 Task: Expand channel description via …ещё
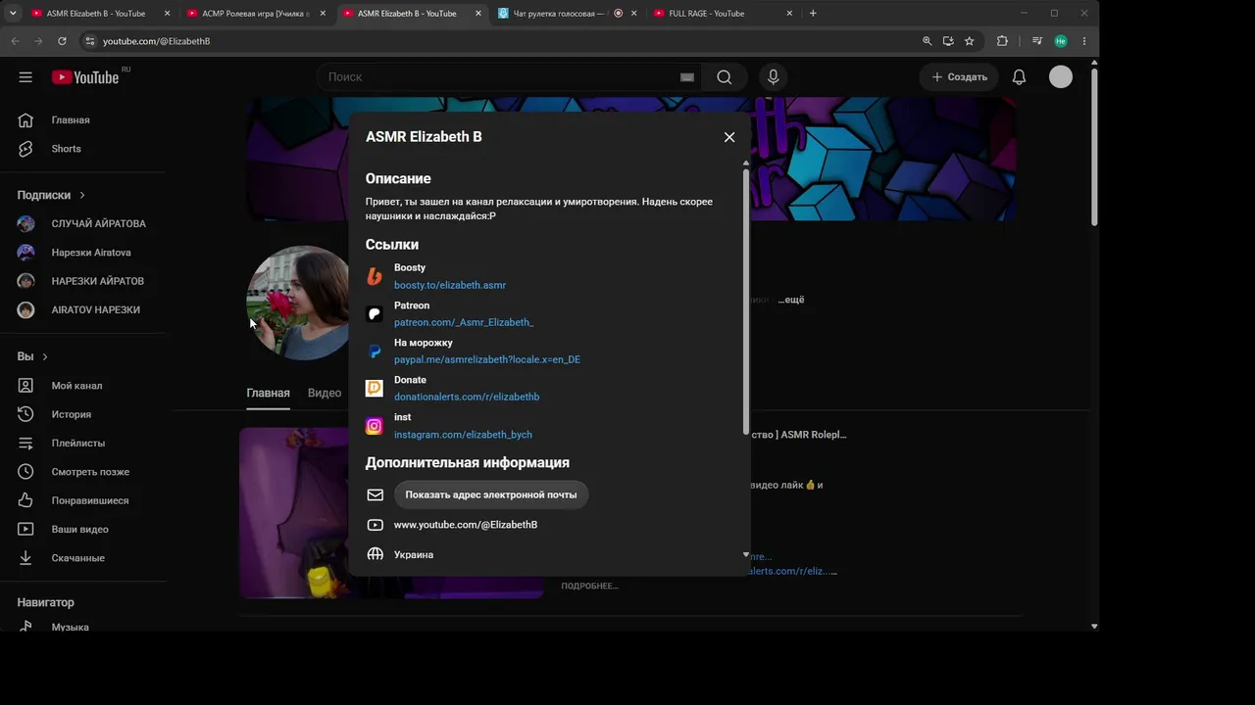(x=791, y=300)
